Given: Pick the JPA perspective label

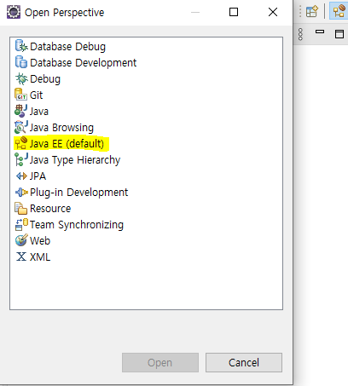Looking at the screenshot, I should (38, 176).
